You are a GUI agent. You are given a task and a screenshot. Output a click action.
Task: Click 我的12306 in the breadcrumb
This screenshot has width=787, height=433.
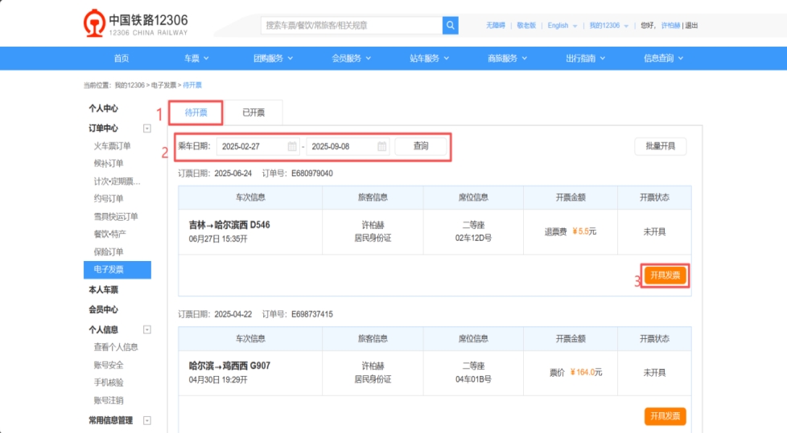[130, 85]
